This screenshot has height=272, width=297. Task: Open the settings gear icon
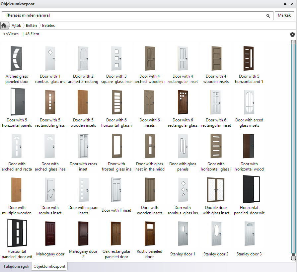click(x=292, y=35)
